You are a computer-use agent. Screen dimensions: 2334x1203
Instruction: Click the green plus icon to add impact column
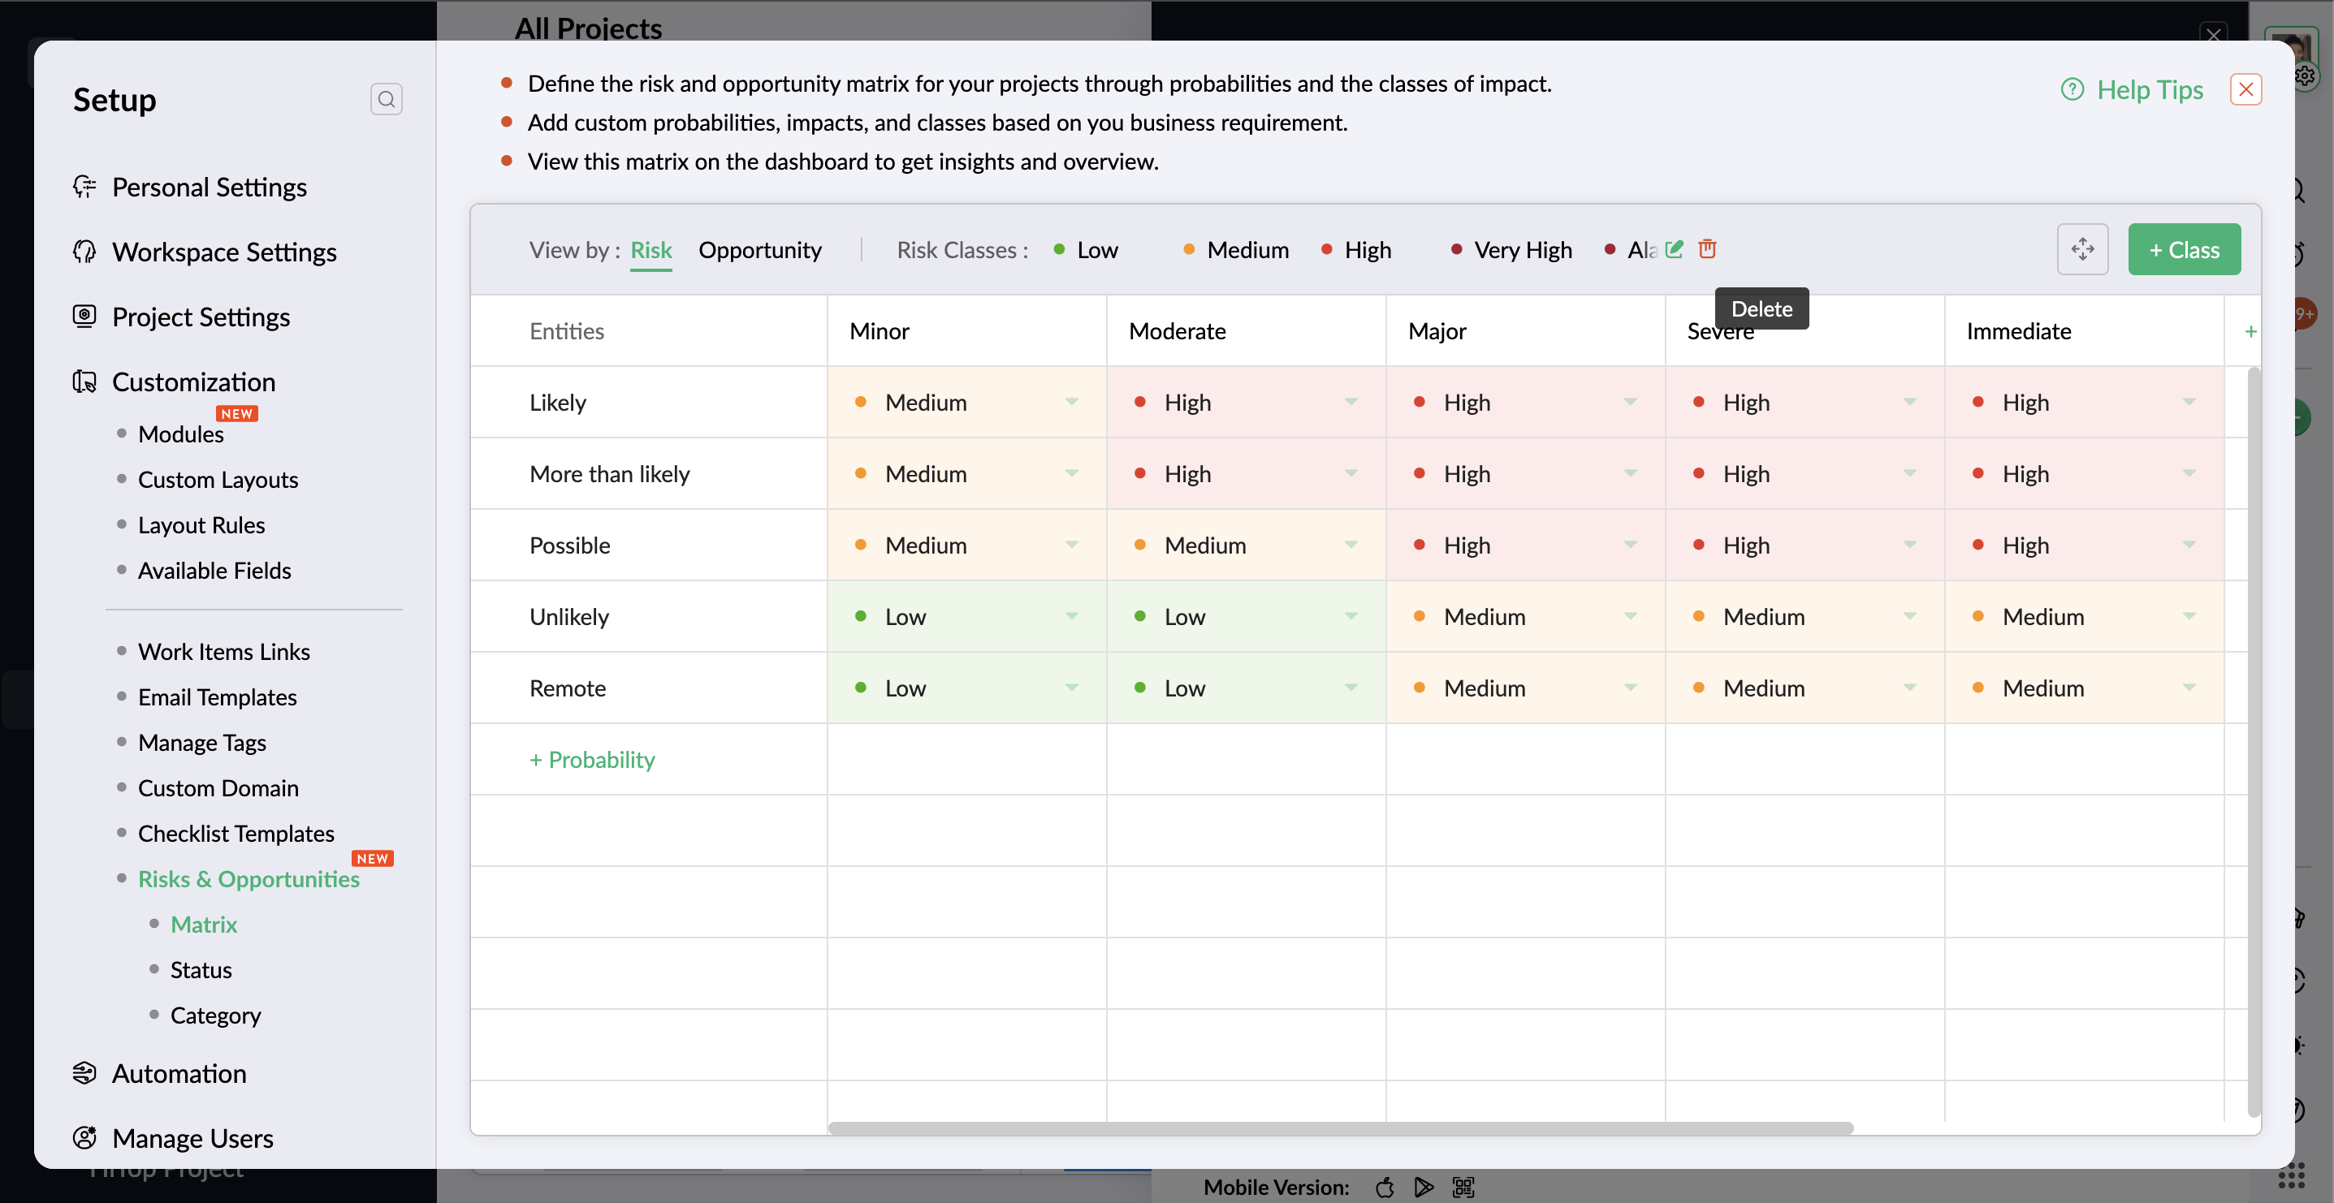pyautogui.click(x=2250, y=331)
